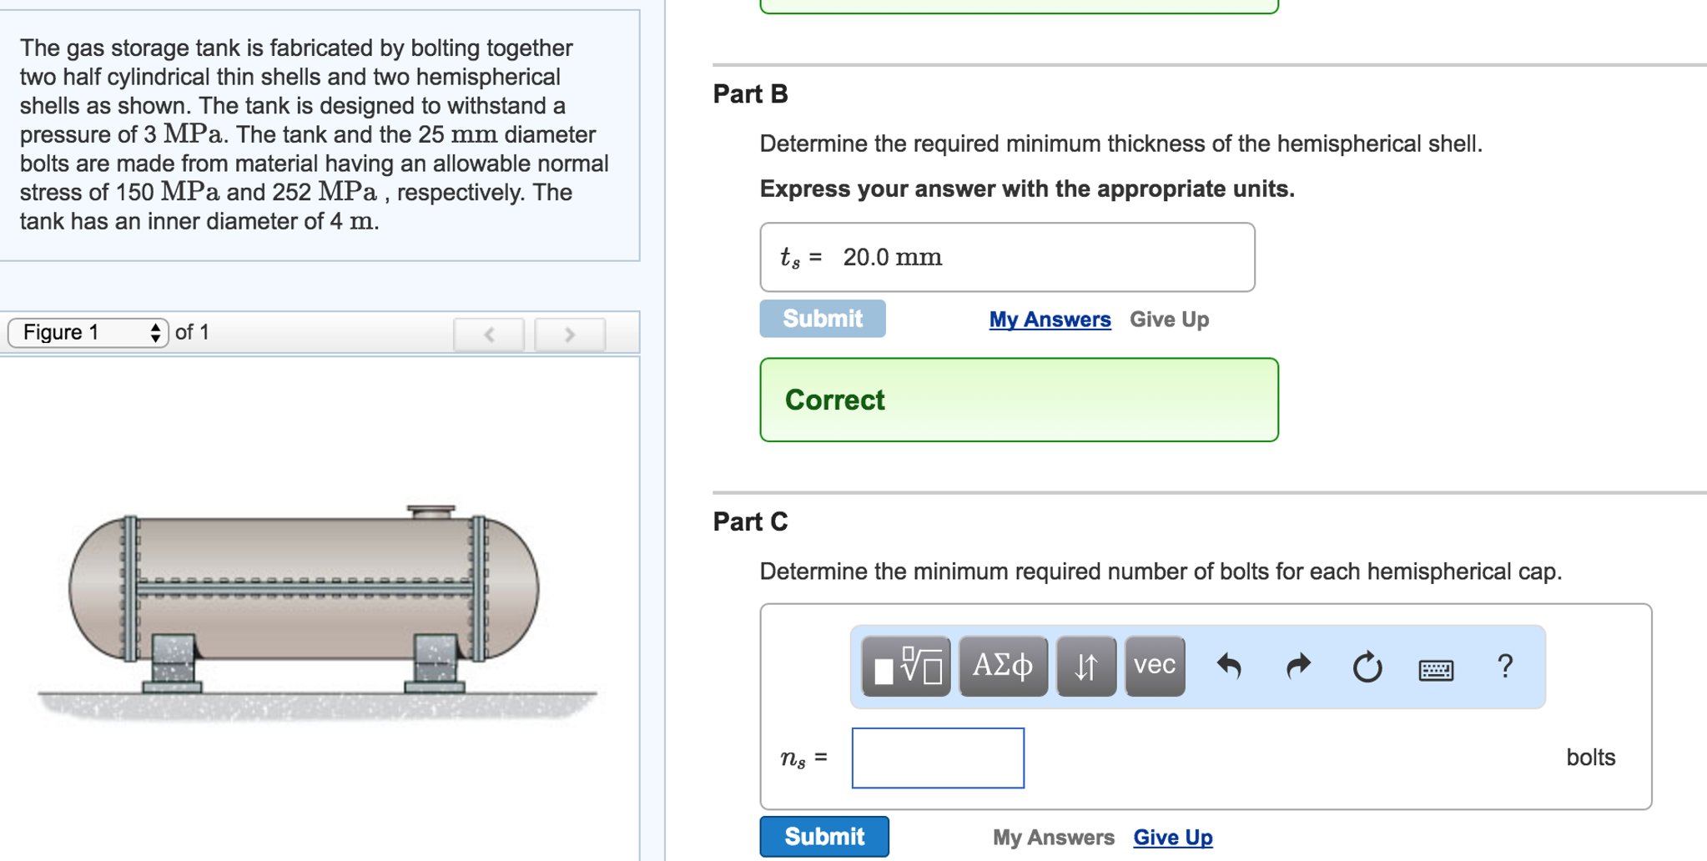The height and width of the screenshot is (861, 1707).
Task: Click the Part C answer input box
Action: click(x=938, y=758)
